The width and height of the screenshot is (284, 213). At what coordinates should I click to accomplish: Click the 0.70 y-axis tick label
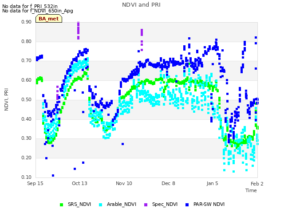(x=26, y=60)
